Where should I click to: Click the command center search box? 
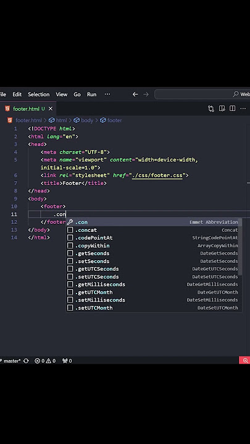202,94
